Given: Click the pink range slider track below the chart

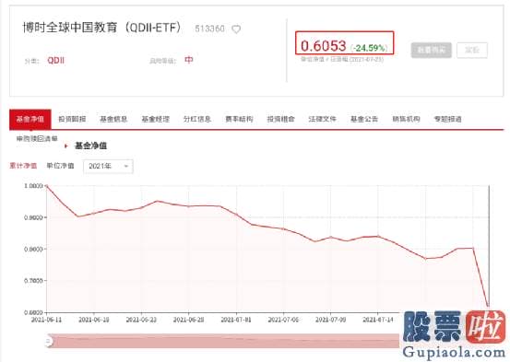Looking at the screenshot, I should [224, 341].
